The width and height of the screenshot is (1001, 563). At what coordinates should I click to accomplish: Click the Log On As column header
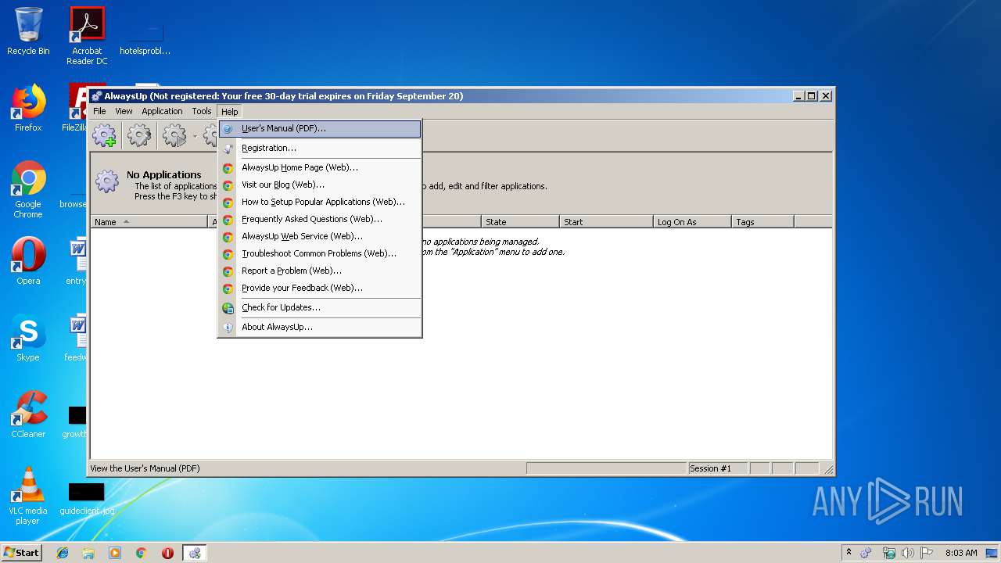[x=692, y=222]
